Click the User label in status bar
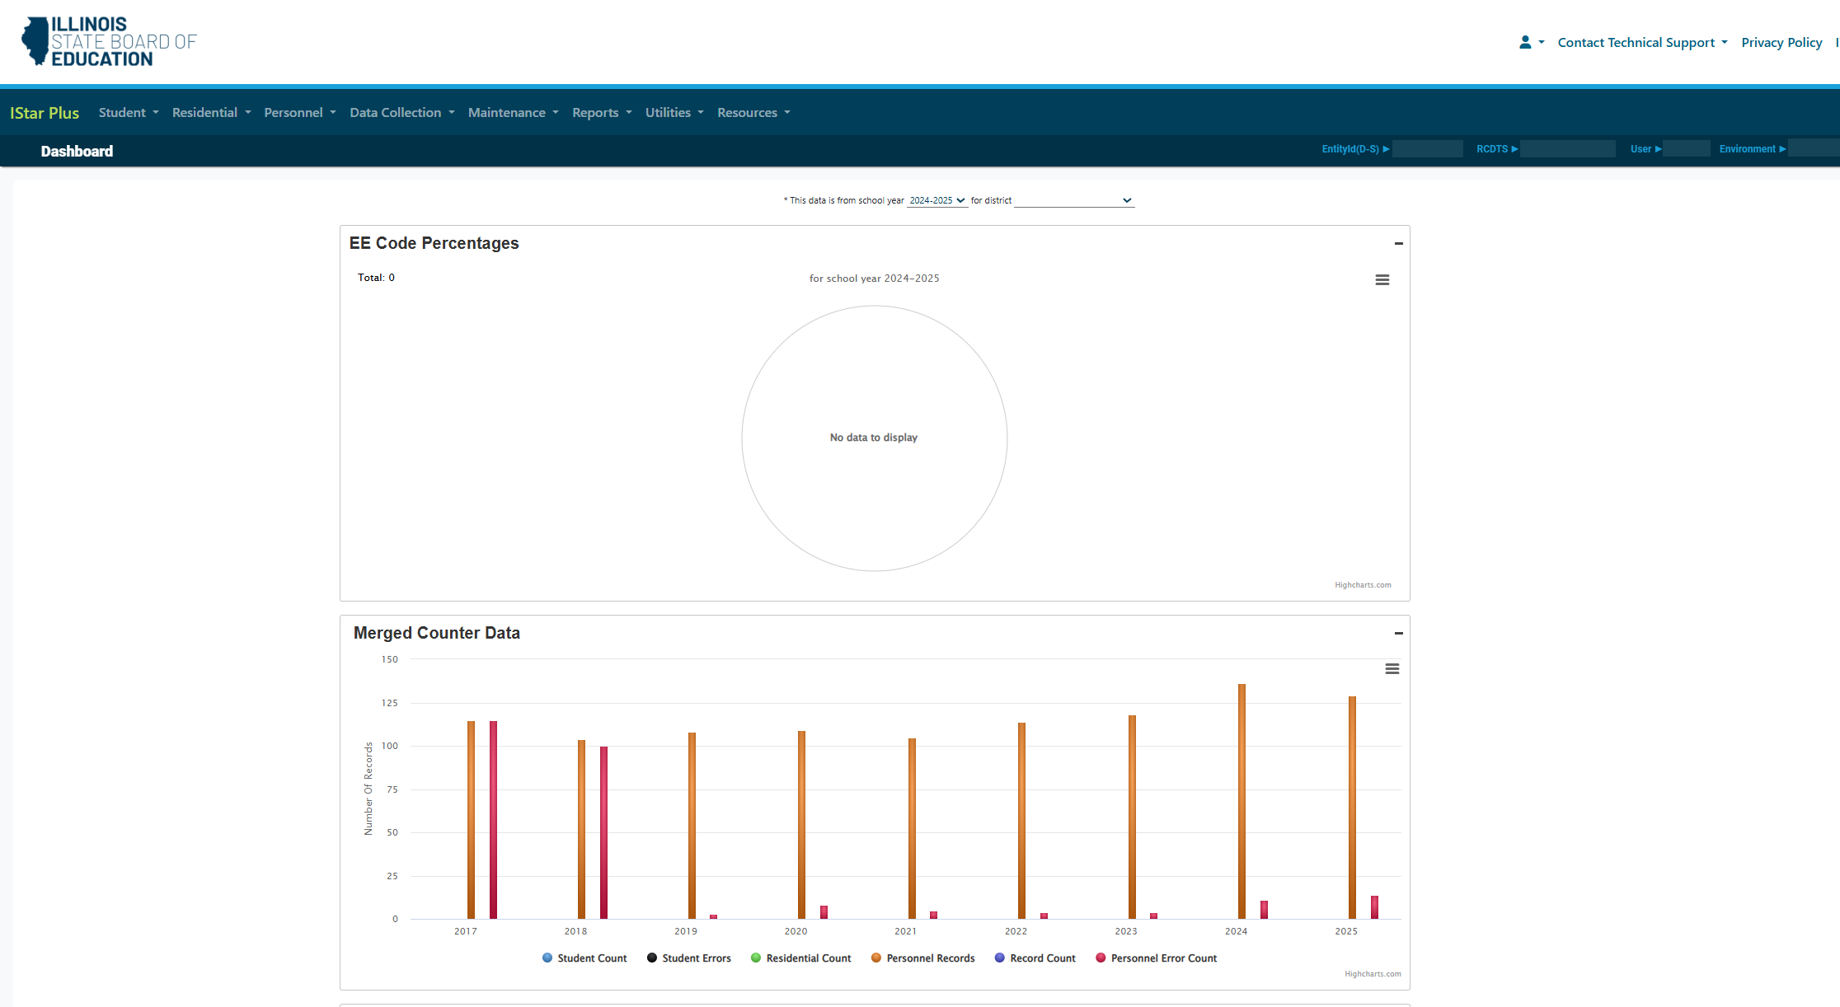The image size is (1840, 1007). coord(1641,149)
